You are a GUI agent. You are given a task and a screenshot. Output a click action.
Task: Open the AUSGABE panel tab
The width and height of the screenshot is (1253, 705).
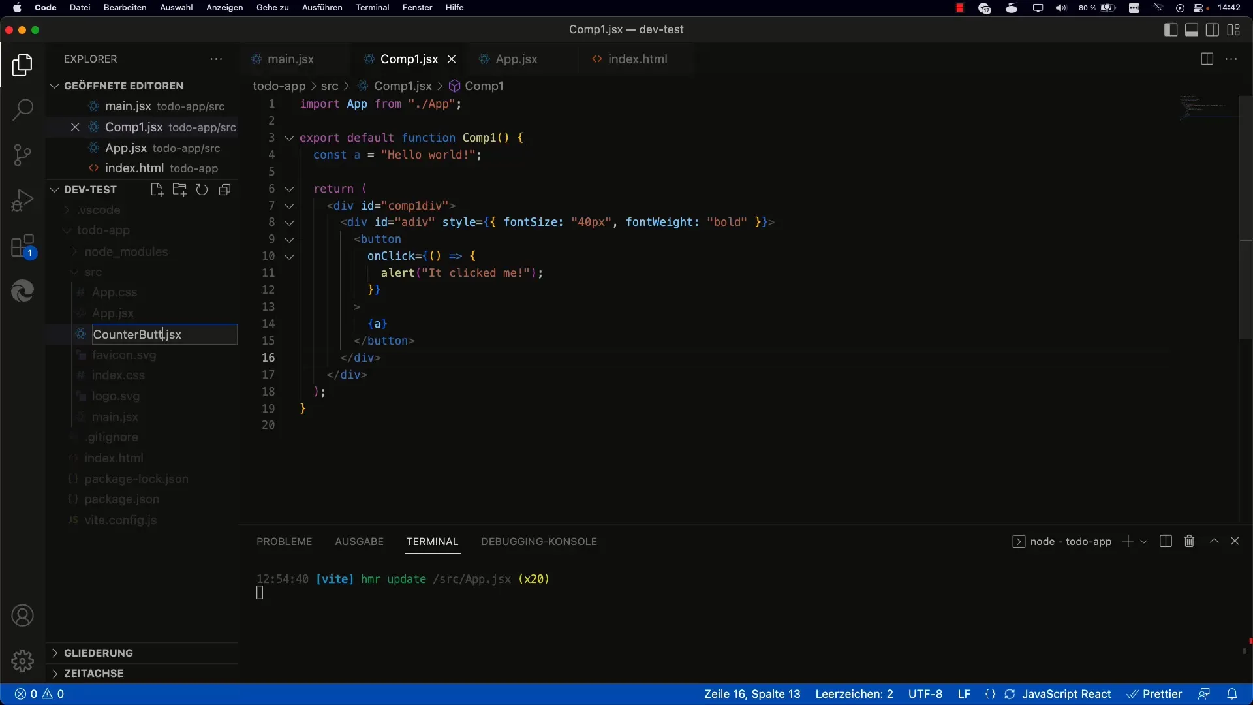(x=359, y=542)
